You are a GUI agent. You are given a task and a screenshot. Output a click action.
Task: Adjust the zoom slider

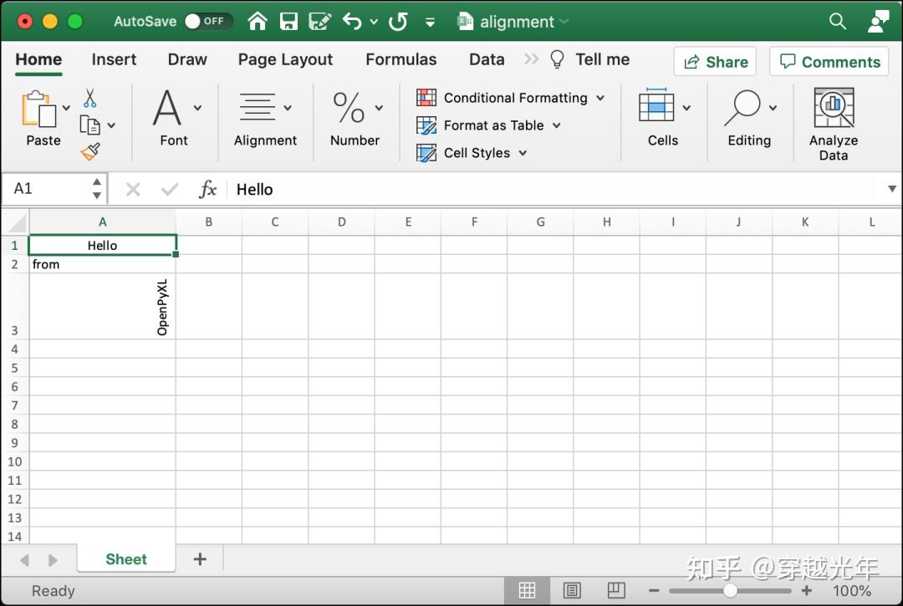pos(730,590)
